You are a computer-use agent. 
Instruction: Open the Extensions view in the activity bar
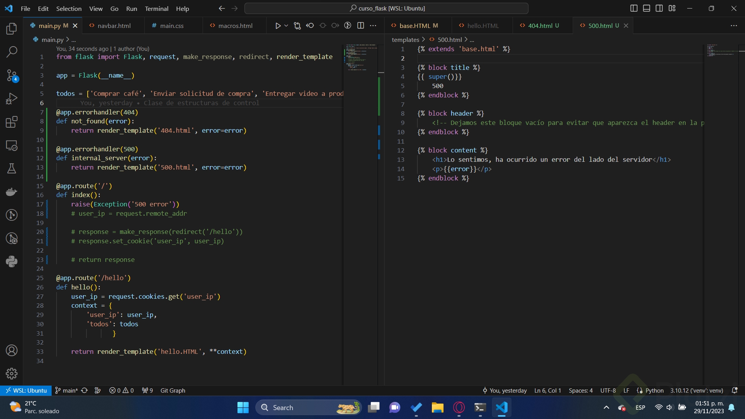coord(12,122)
